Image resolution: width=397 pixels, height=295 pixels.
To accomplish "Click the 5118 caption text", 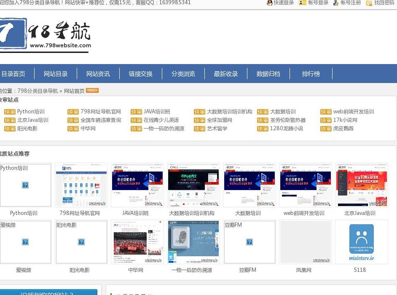I will (x=360, y=270).
